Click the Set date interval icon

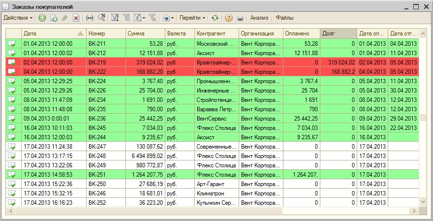(x=90, y=18)
